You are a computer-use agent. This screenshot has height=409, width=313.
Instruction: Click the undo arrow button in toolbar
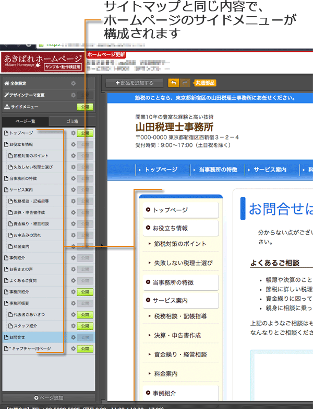click(x=173, y=83)
